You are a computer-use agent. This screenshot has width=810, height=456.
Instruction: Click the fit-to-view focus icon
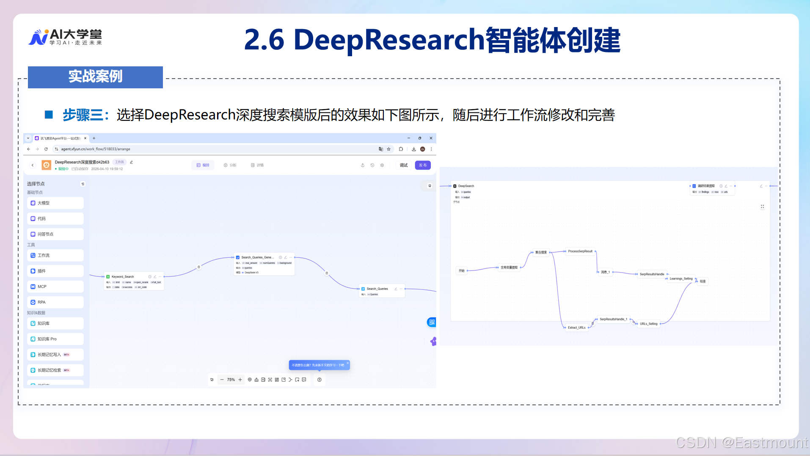pos(270,380)
